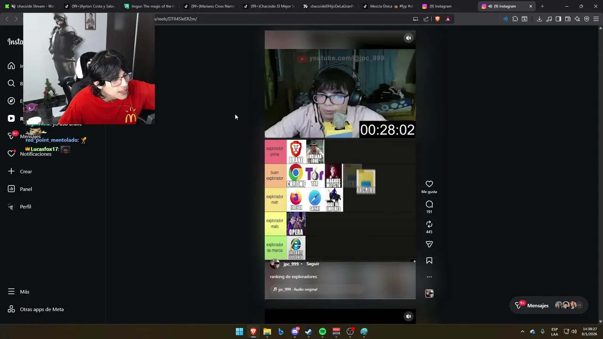Viewport: 603px width, 339px height.
Task: Mute the playing reel's audio
Action: coord(408,38)
